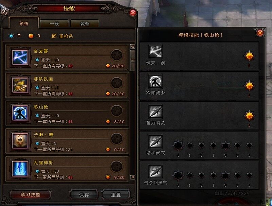This screenshot has height=206, width=272.
Task: Click the 学习技能 button
Action: click(30, 195)
